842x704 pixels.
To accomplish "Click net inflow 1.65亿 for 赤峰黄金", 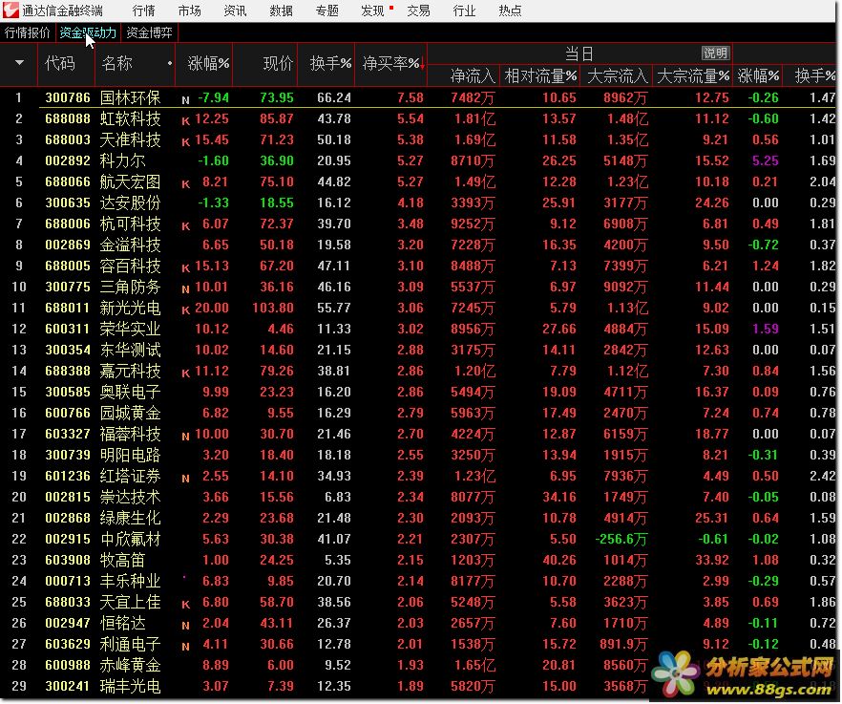I will (x=474, y=665).
